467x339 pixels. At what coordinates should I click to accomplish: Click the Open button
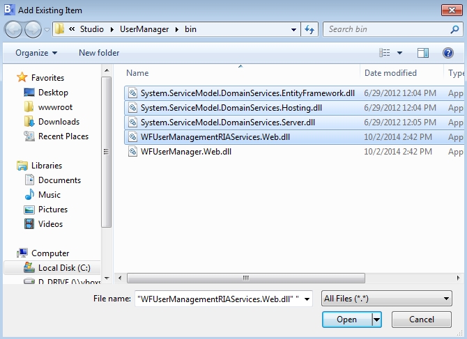[347, 320]
